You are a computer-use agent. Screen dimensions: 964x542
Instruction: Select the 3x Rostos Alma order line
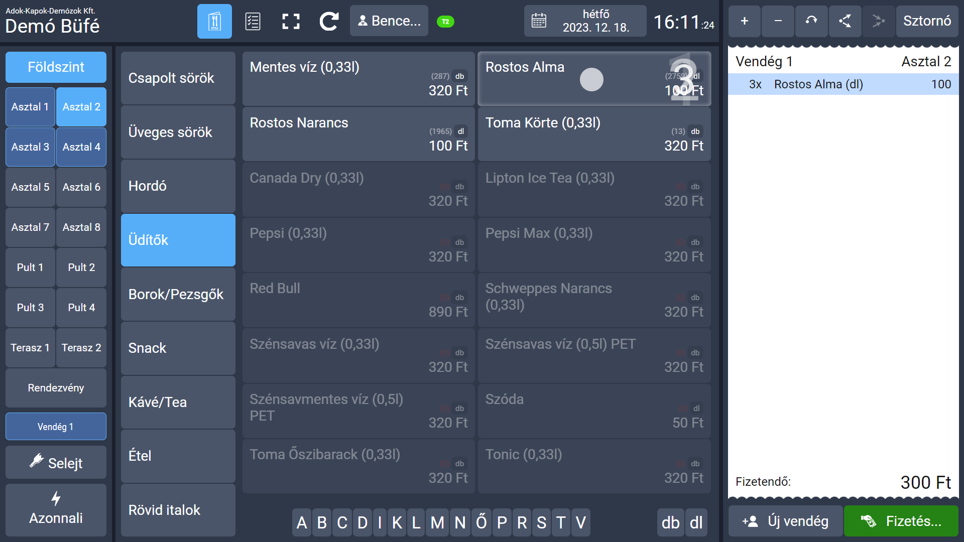[843, 84]
